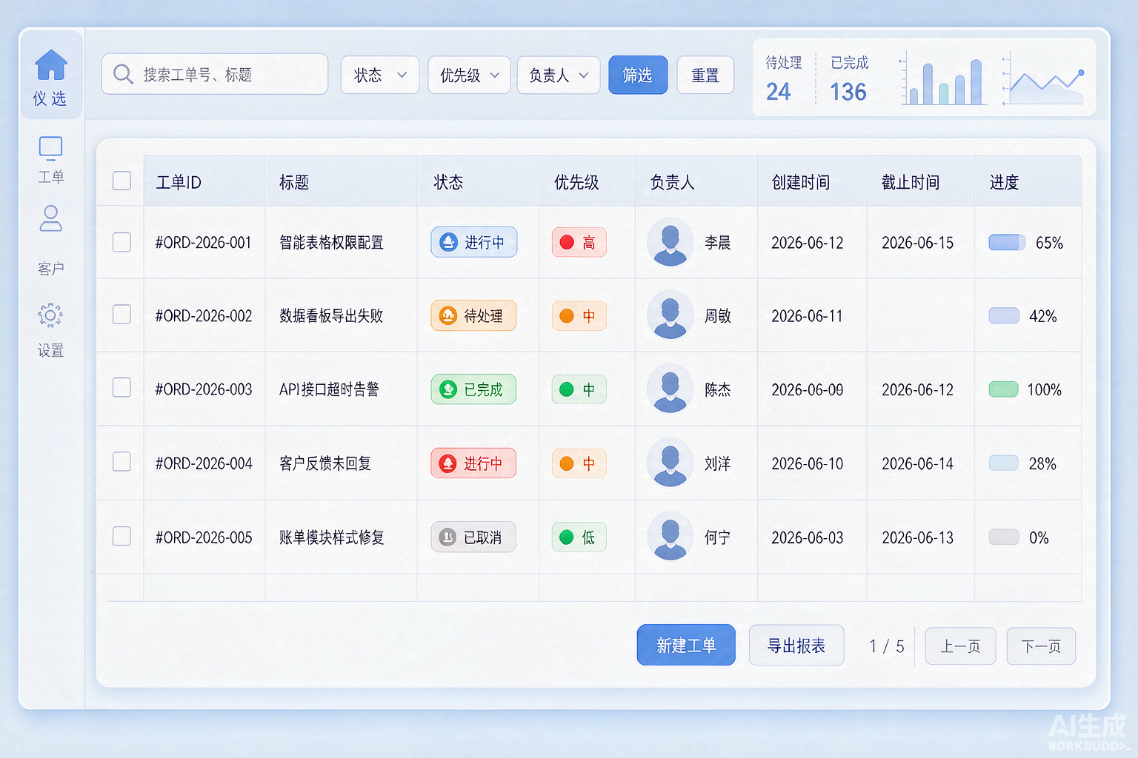The image size is (1138, 758).
Task: Click 陈杰's avatar icon
Action: [671, 389]
